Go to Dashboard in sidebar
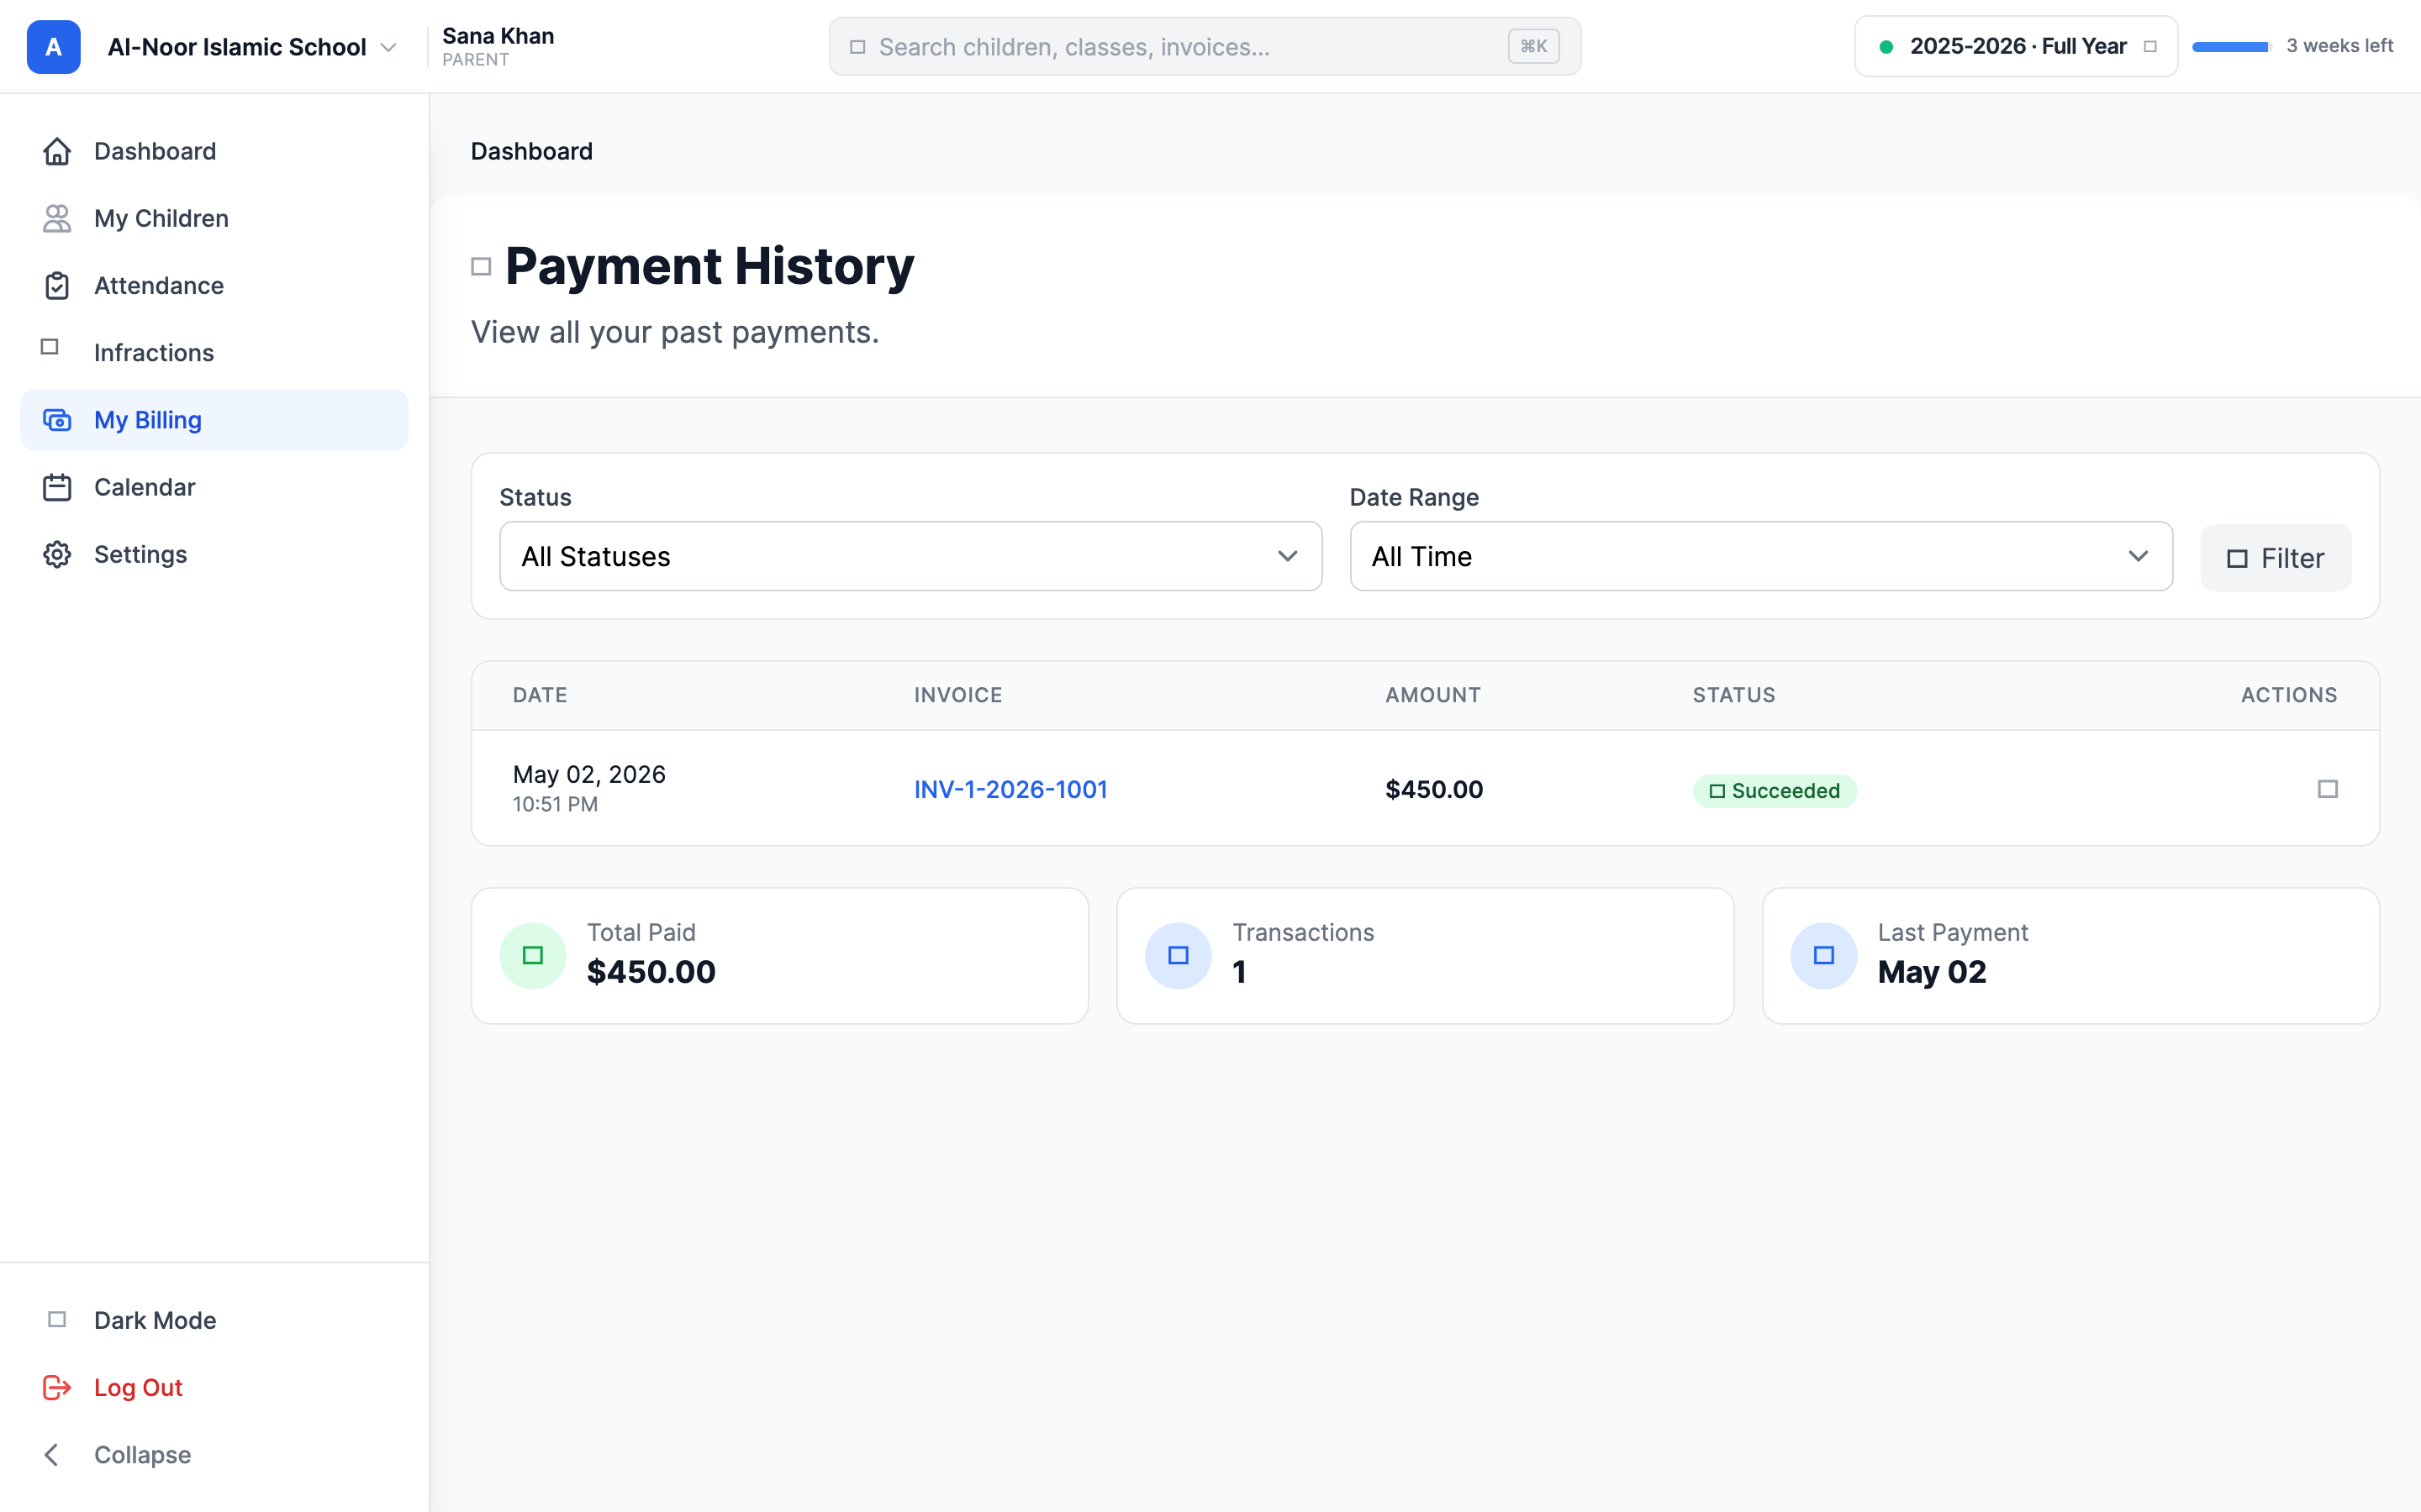This screenshot has height=1512, width=2421. coord(214,151)
